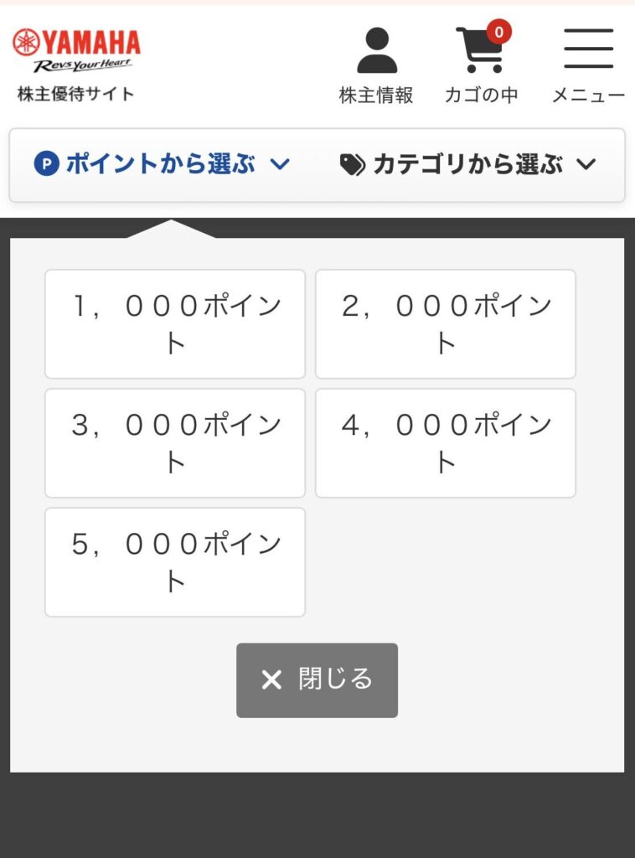This screenshot has width=635, height=858.
Task: Open the hamburger メニュー icon
Action: pyautogui.click(x=588, y=49)
